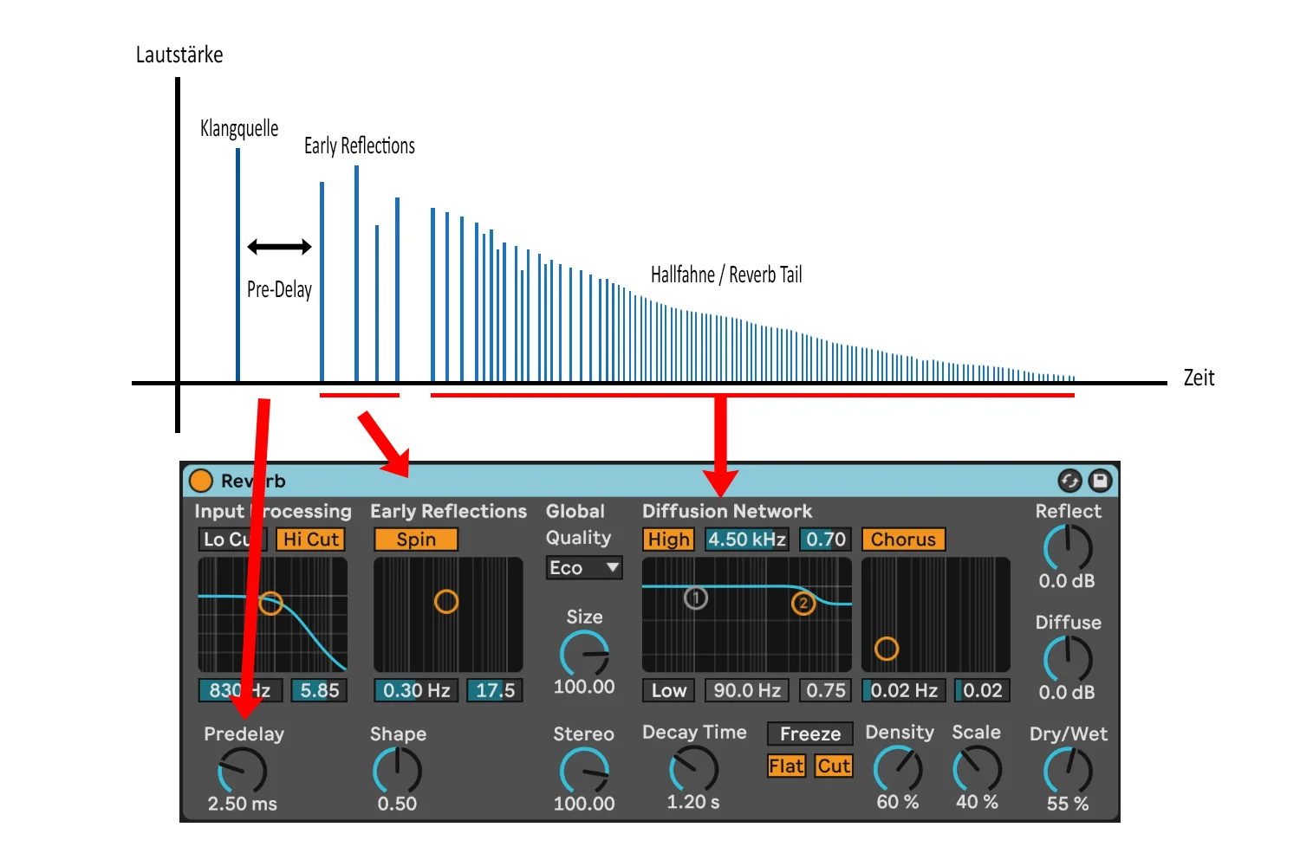Toggle the Low shelf filter
1300x866 pixels.
(668, 690)
